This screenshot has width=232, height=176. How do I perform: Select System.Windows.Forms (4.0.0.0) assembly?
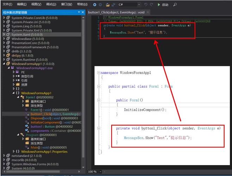pyautogui.click(x=35, y=164)
